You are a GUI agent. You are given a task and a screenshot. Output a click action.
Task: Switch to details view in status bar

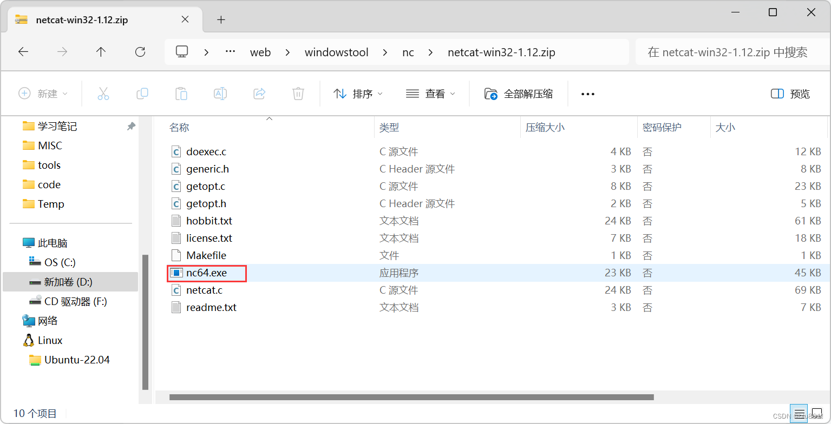tap(800, 413)
